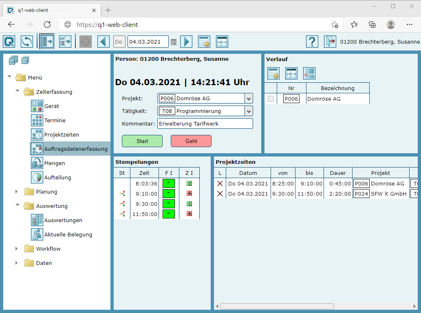Delete the first Projektzeiten row (red X)

click(220, 183)
